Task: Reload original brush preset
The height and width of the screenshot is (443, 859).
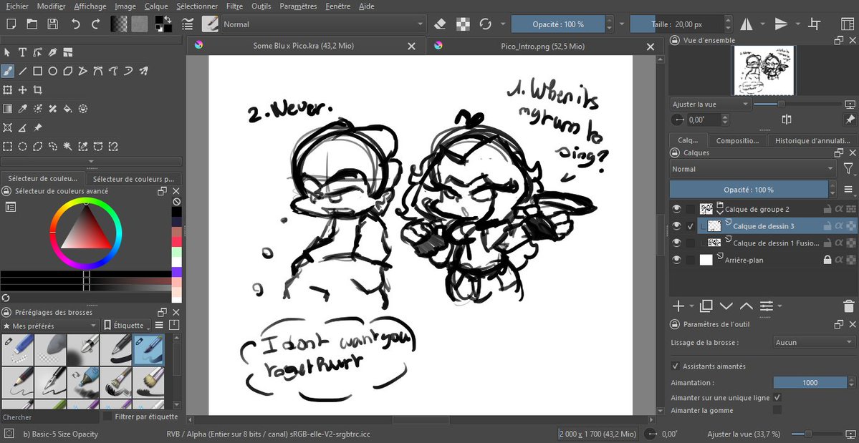Action: pyautogui.click(x=485, y=24)
